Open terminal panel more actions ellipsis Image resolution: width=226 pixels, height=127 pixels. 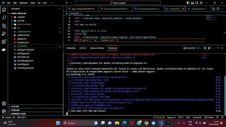214,48
